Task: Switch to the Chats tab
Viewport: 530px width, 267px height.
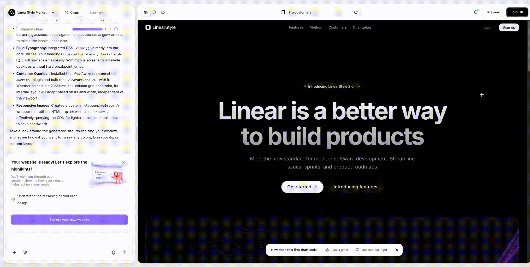Action: (72, 13)
